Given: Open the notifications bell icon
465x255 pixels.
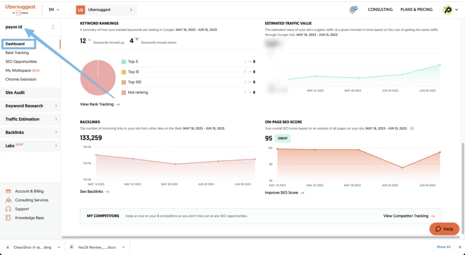Looking at the screenshot, I should tap(353, 10).
